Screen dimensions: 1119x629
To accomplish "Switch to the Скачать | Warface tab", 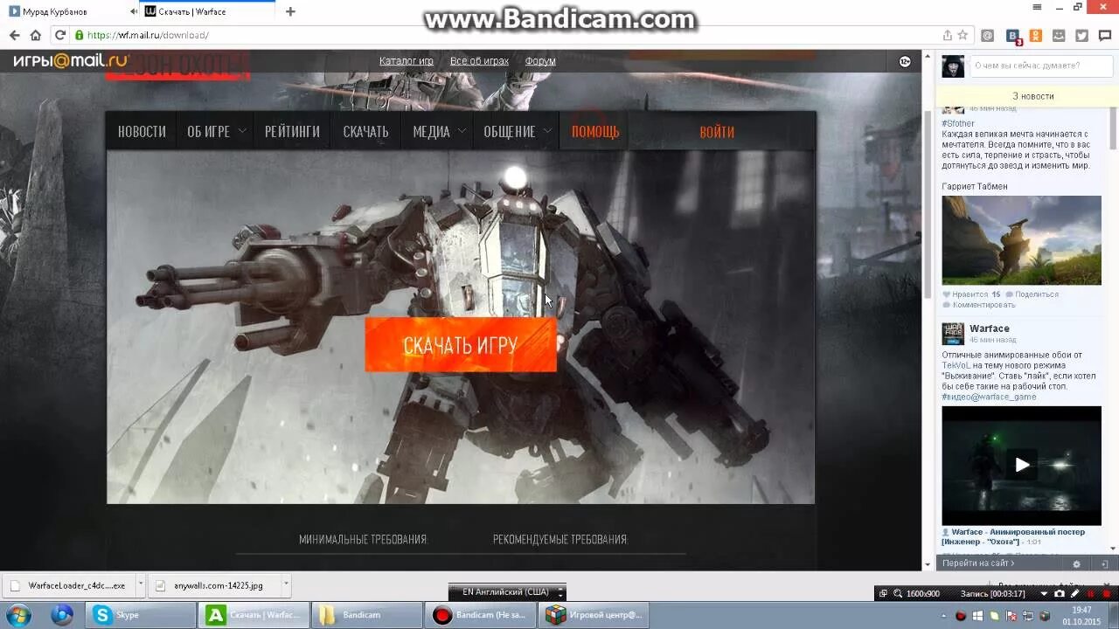I will pos(208,11).
